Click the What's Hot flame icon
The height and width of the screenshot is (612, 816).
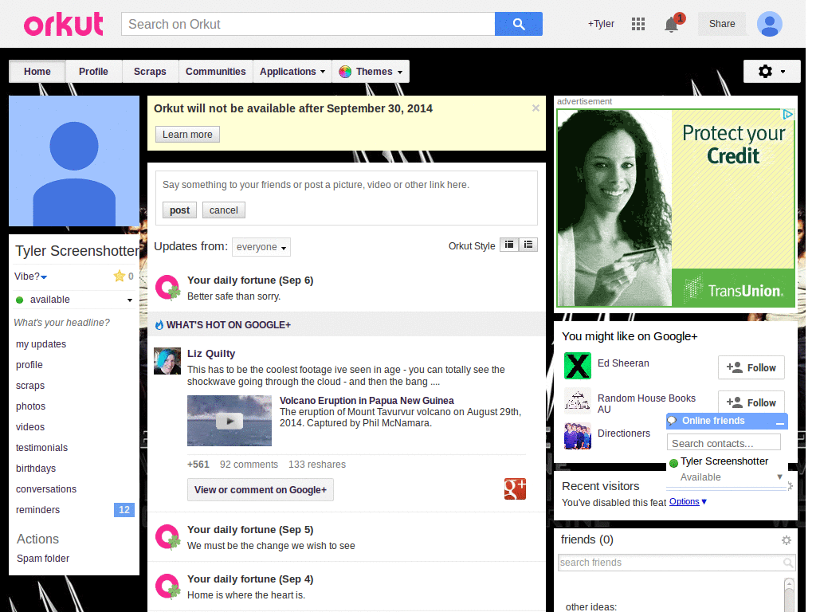pos(159,325)
